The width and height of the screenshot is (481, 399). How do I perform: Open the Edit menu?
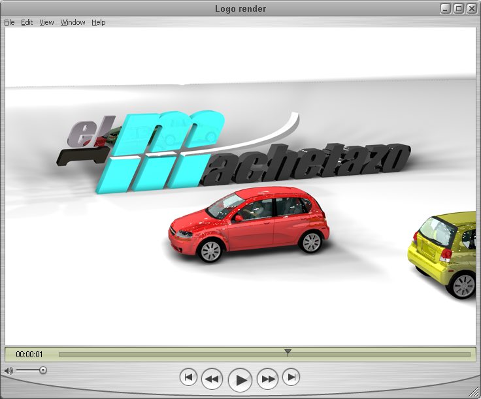(x=27, y=22)
